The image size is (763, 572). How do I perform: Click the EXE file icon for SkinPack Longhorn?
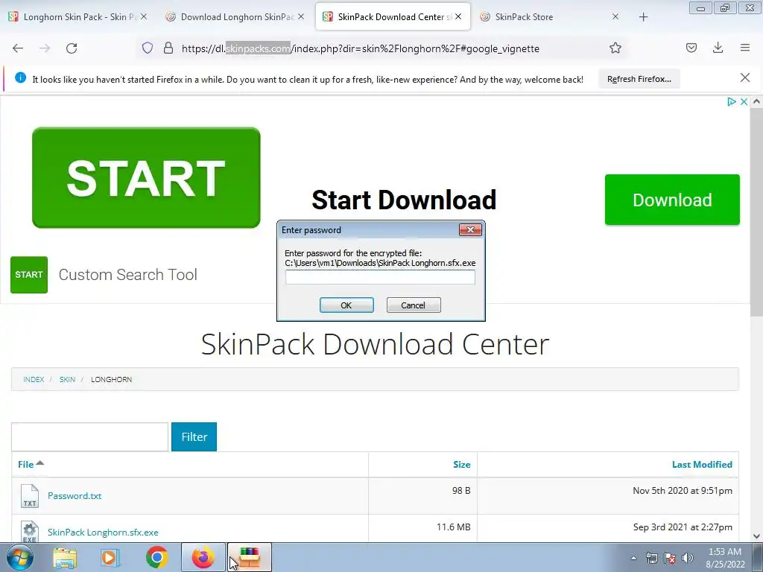pos(30,532)
